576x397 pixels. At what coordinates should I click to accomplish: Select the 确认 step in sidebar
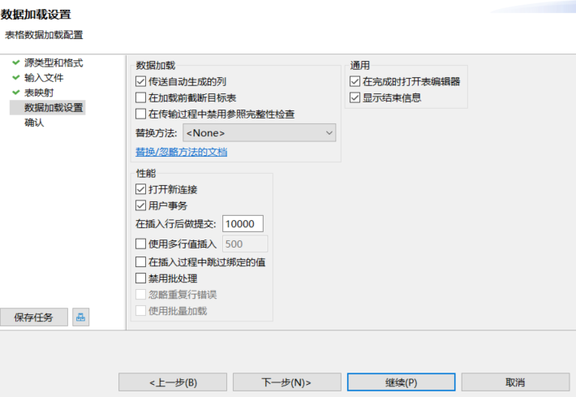(34, 123)
